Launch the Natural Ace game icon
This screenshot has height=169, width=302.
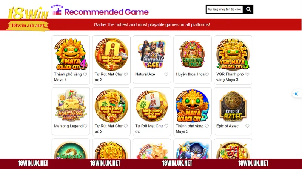tap(152, 54)
